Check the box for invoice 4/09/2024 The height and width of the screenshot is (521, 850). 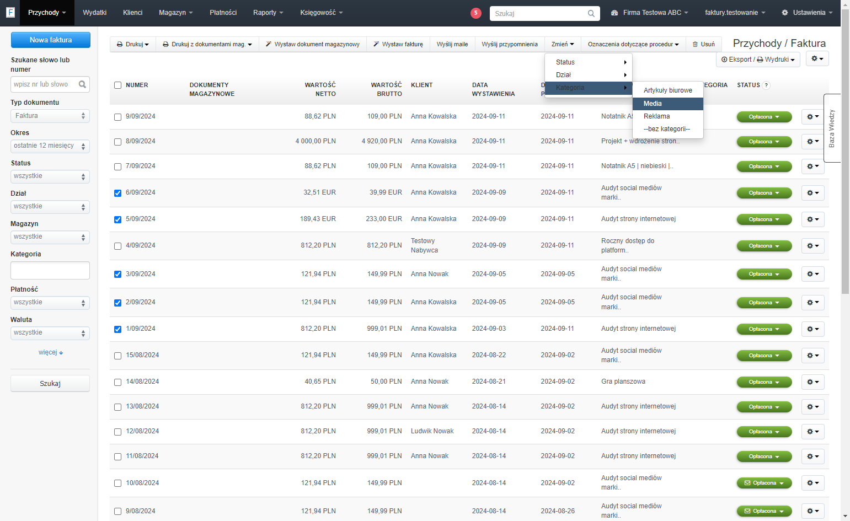pos(117,246)
